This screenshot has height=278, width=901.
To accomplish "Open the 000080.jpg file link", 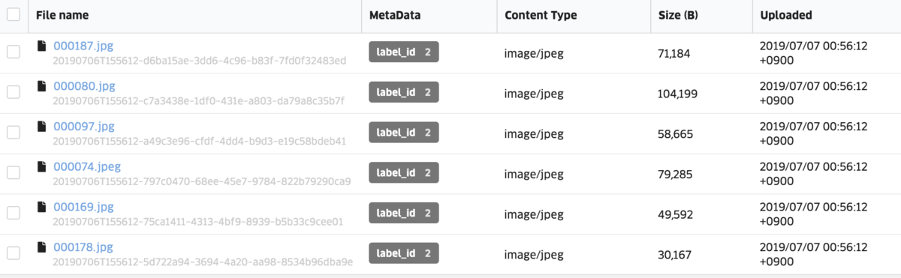I will click(x=83, y=86).
